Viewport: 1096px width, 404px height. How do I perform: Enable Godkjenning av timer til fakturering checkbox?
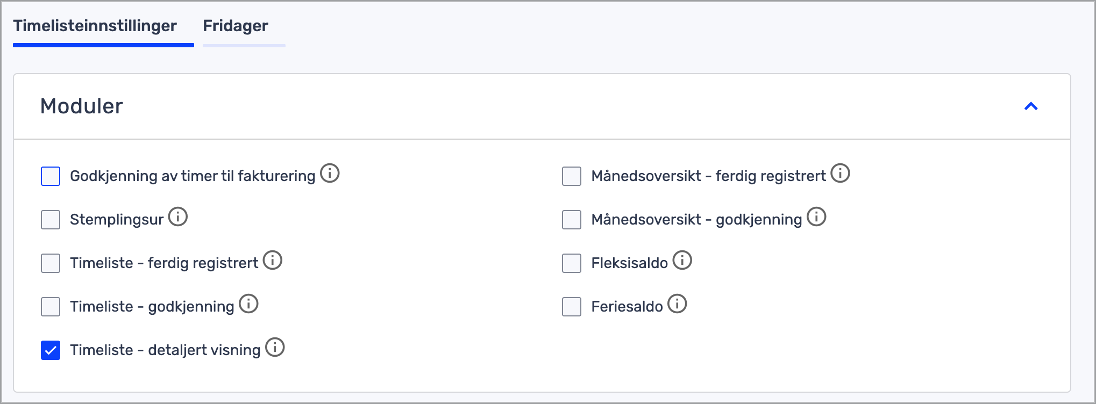[51, 176]
